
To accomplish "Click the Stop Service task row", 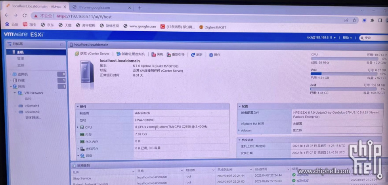I will click(229, 177).
